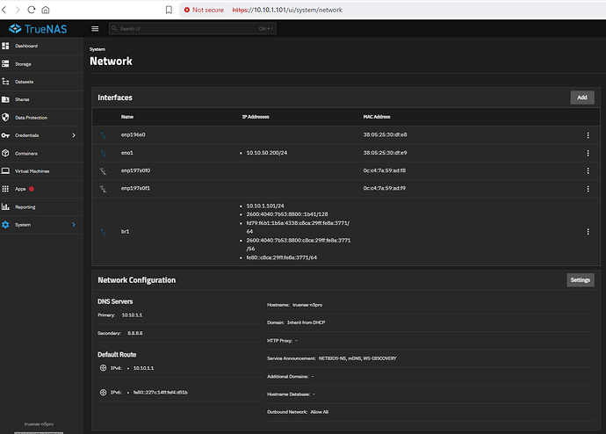Viewport: 606px width, 434px height.
Task: Click the link state icon for br1
Action: point(103,232)
